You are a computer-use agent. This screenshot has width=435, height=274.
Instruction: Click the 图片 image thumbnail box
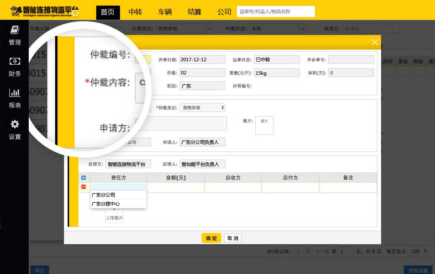(x=264, y=126)
